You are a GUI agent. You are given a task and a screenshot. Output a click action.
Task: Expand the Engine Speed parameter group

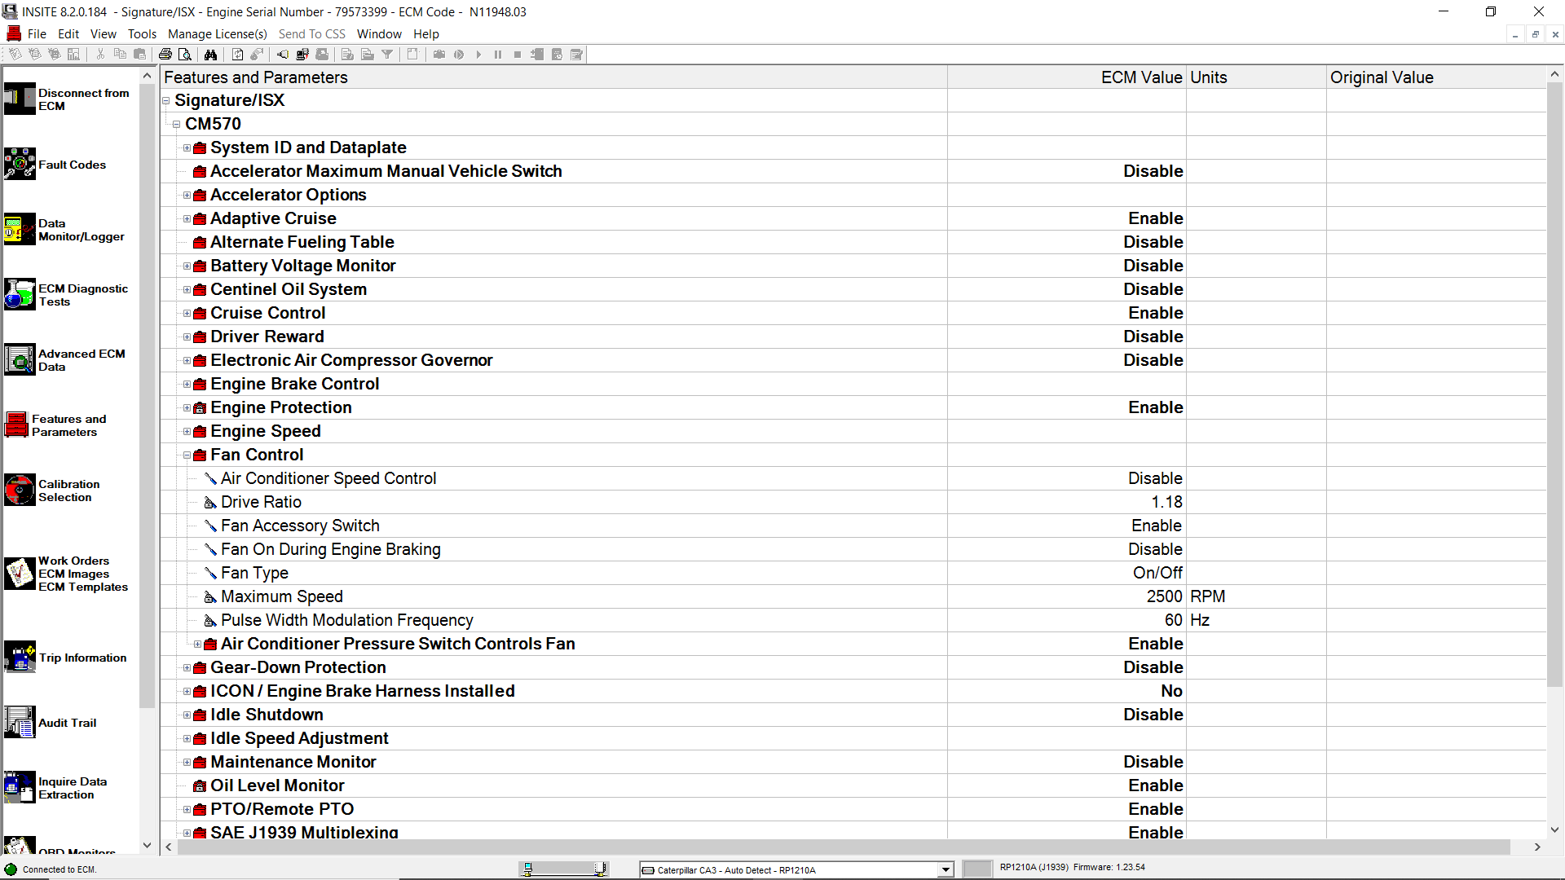pos(187,431)
